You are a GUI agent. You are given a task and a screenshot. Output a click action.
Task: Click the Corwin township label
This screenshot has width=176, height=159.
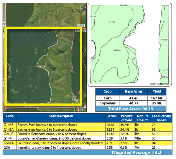coord(81,26)
